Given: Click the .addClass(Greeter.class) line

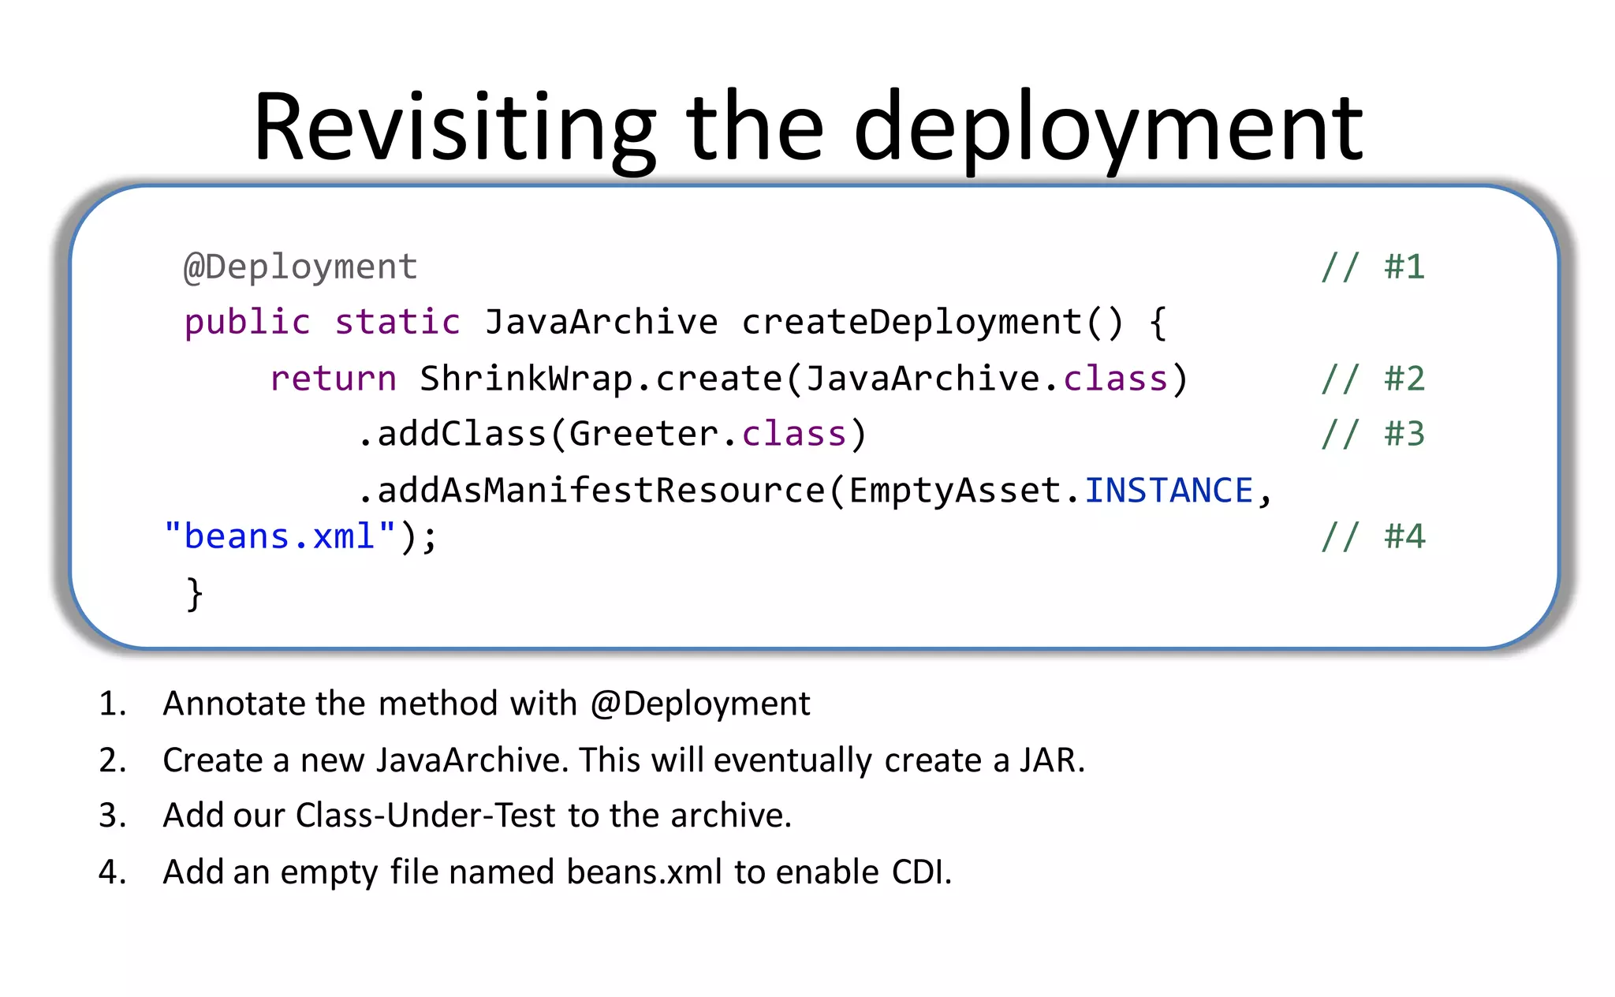Looking at the screenshot, I should tap(611, 434).
